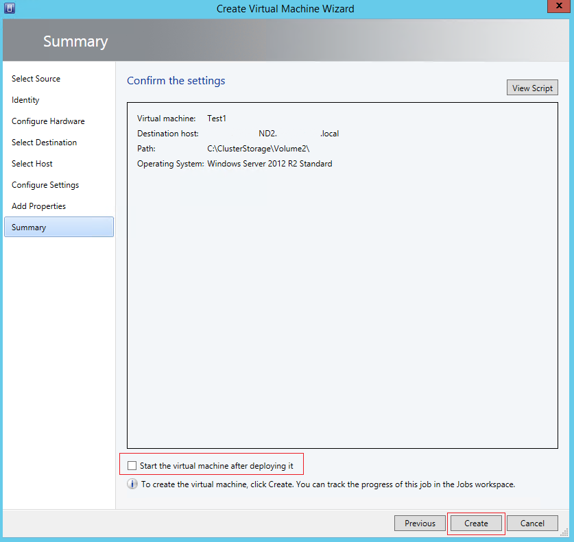Open the Configure Hardware step
The image size is (574, 542).
48,121
